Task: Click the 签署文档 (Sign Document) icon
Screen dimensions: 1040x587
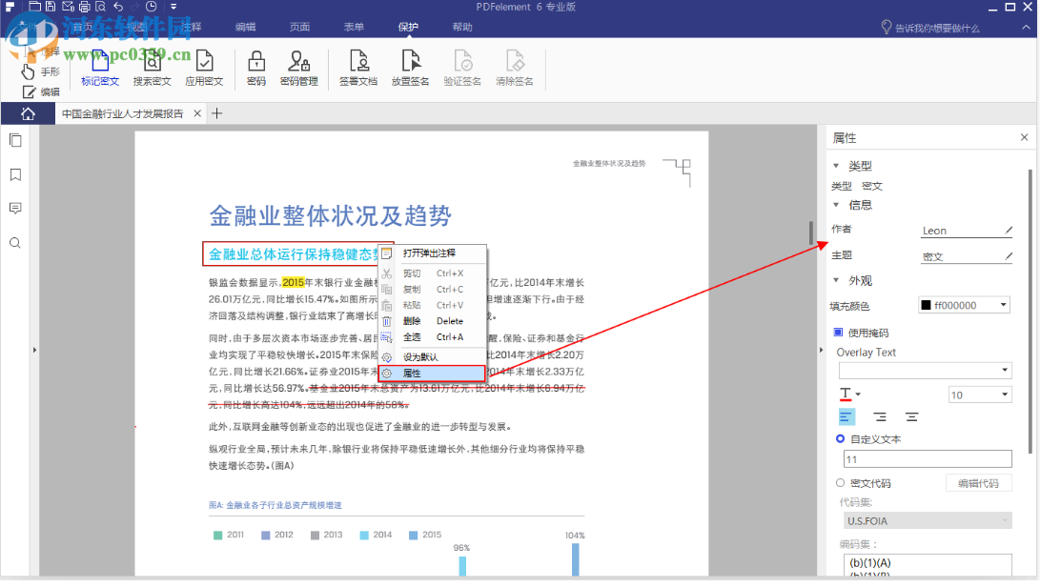Action: click(359, 68)
